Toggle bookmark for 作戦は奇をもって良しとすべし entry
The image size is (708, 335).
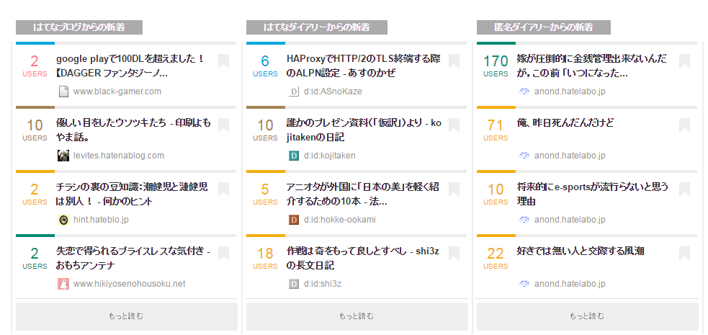tap(454, 254)
